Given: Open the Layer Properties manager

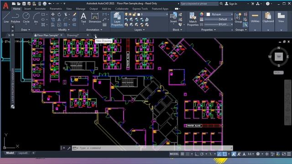Looking at the screenshot, I should (117, 19).
